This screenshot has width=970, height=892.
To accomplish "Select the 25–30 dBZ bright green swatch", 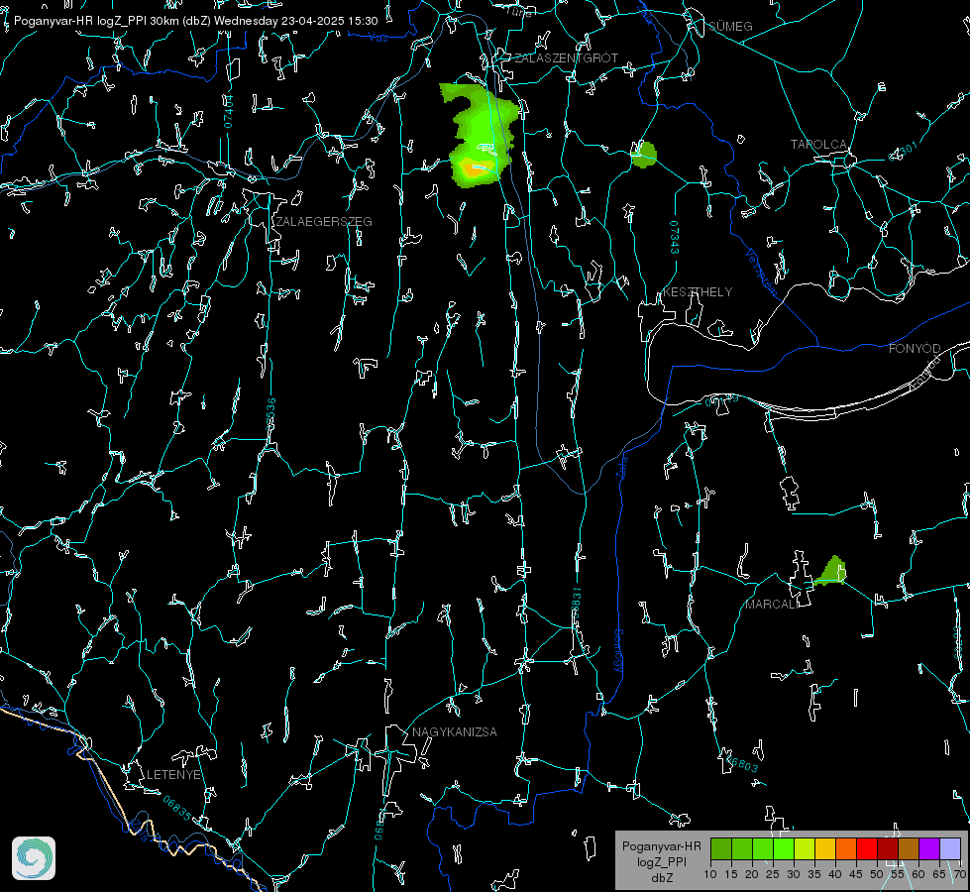I will (x=783, y=848).
